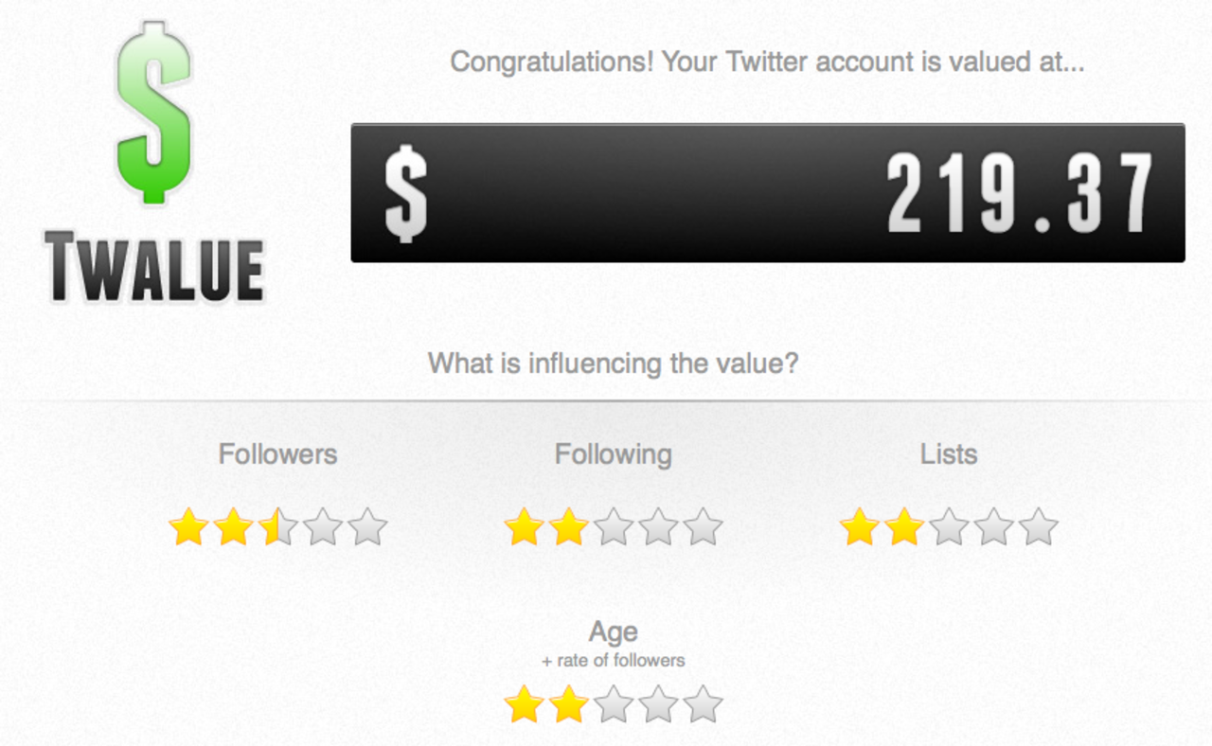Click the Following label
Image resolution: width=1212 pixels, height=746 pixels.
pyautogui.click(x=613, y=454)
